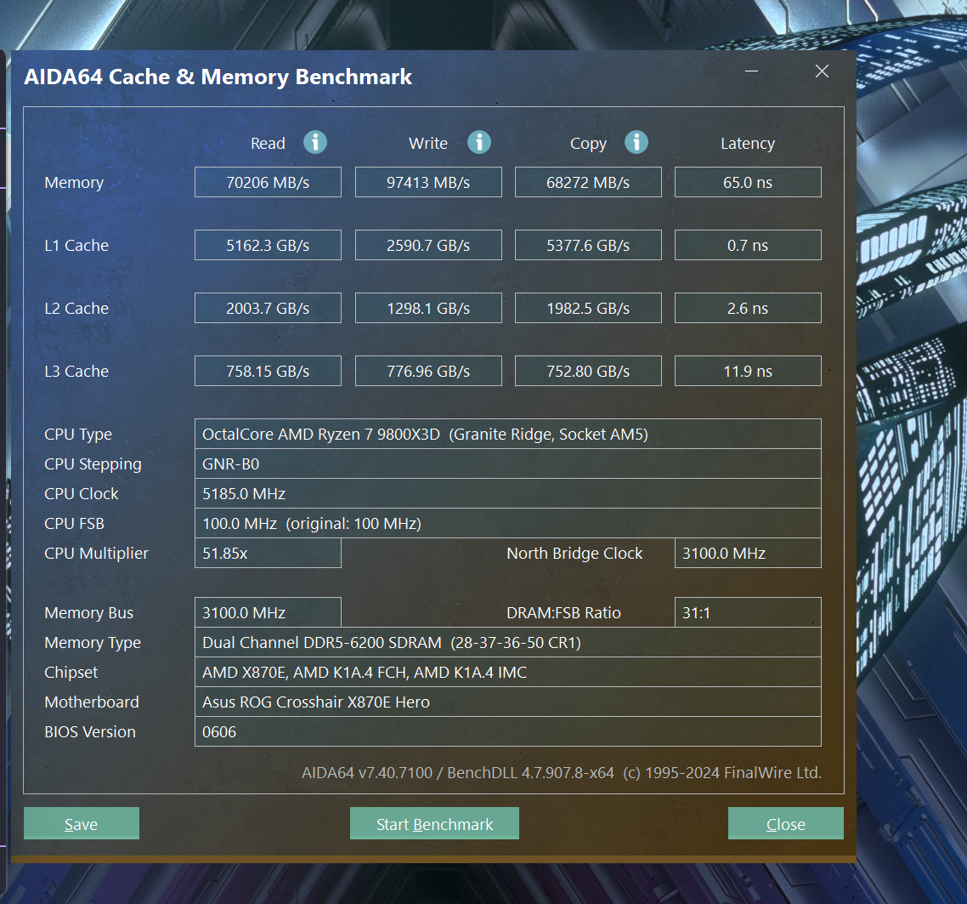Click the CPU FSB label
This screenshot has width=967, height=904.
coord(74,523)
